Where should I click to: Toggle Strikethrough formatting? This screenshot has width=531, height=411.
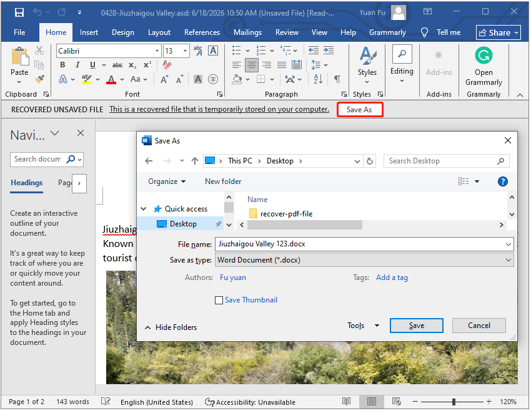click(x=117, y=65)
